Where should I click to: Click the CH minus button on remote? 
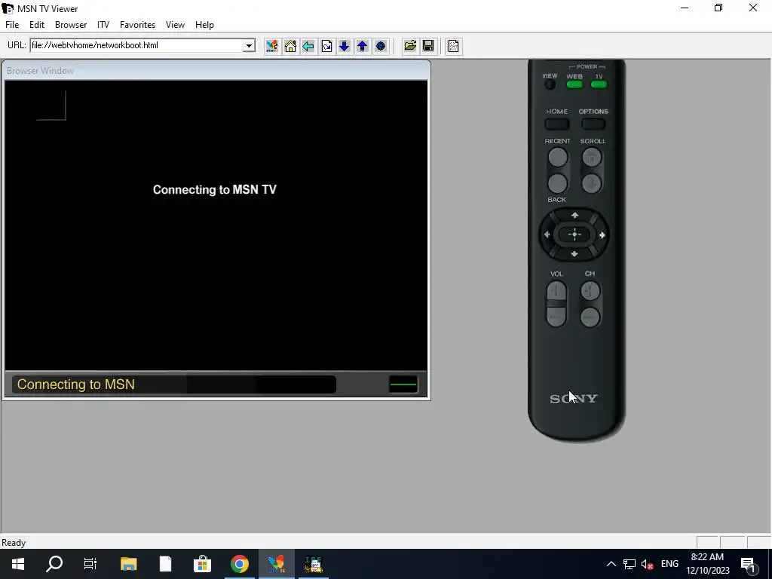click(590, 317)
